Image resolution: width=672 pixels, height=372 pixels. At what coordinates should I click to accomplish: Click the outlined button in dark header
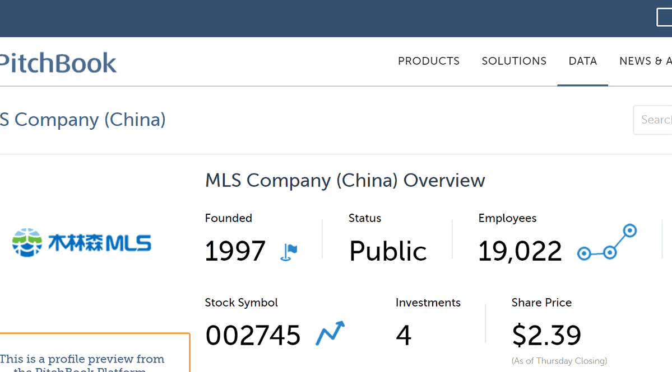(664, 18)
